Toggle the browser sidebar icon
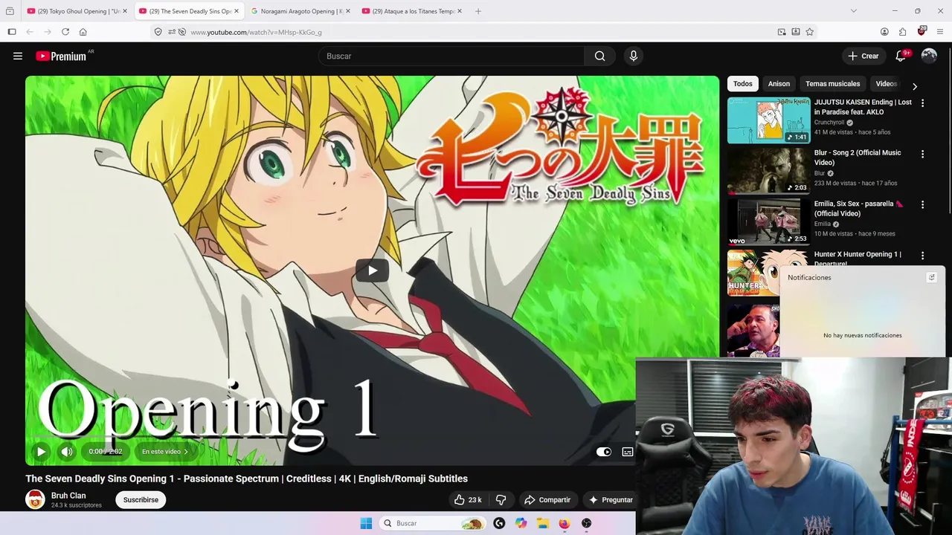 tap(12, 32)
